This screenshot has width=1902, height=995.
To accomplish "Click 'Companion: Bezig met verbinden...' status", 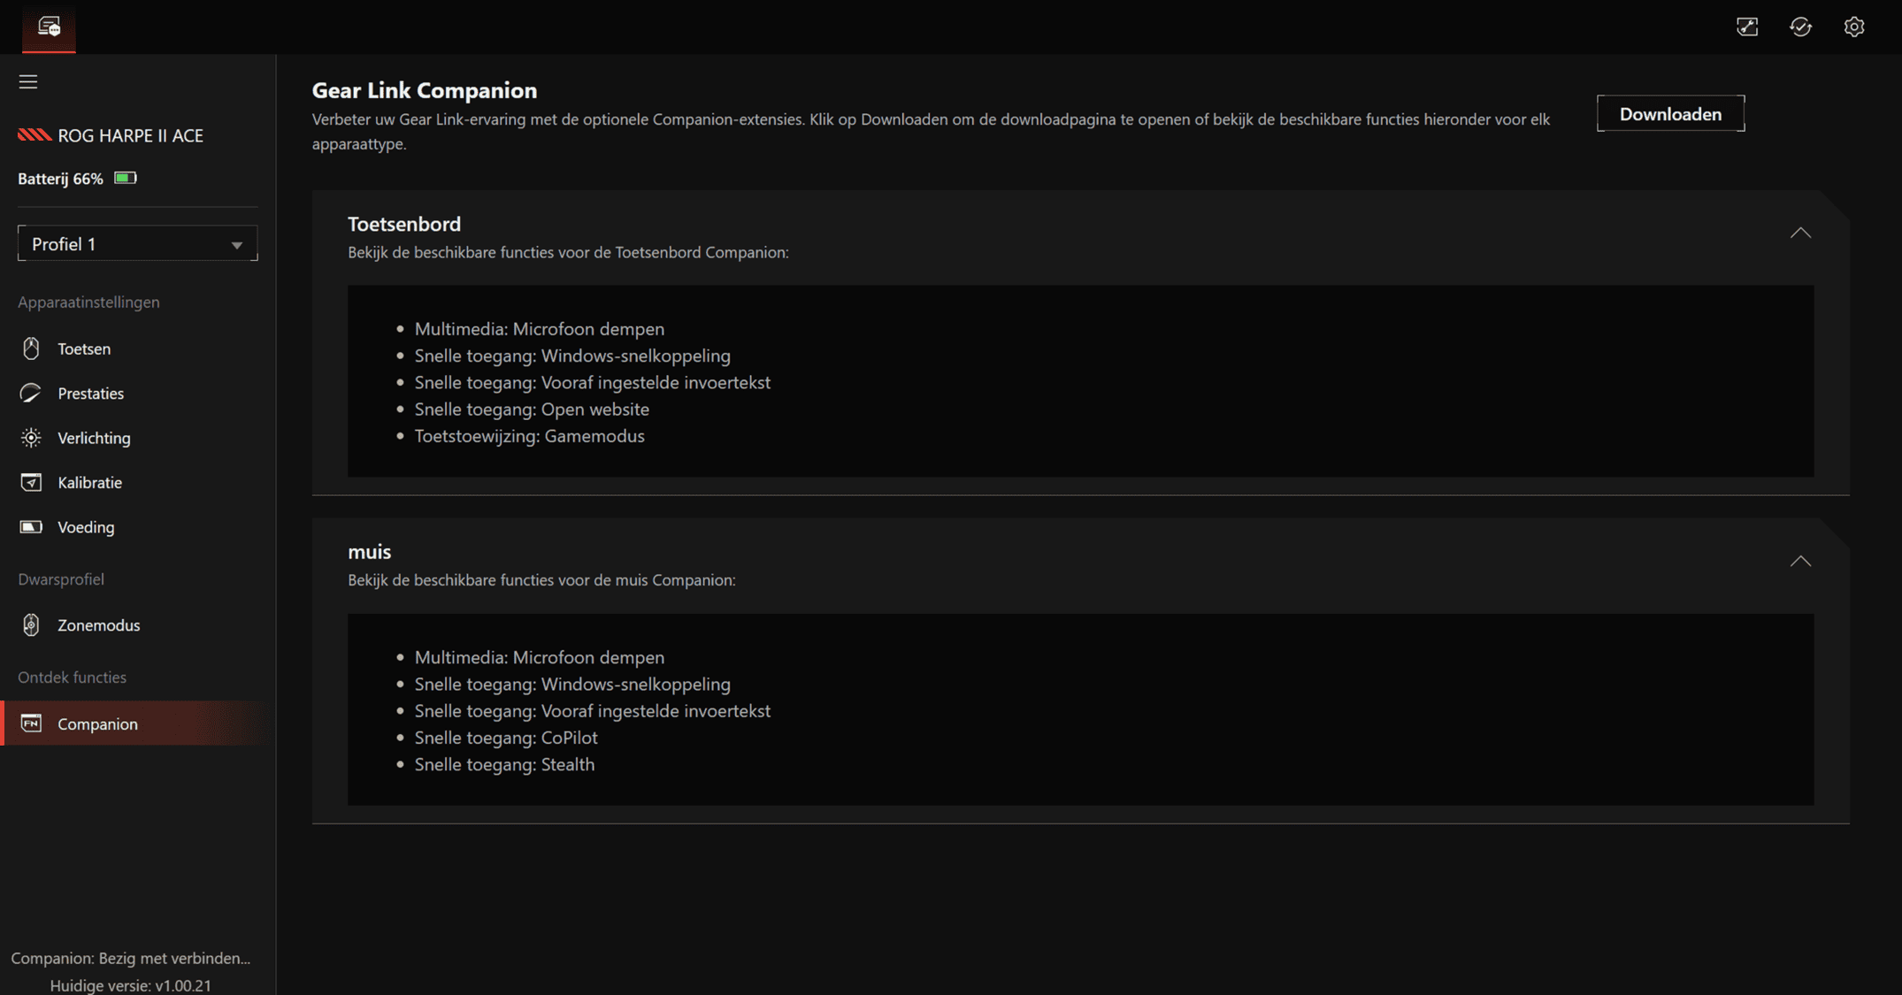I will (131, 958).
